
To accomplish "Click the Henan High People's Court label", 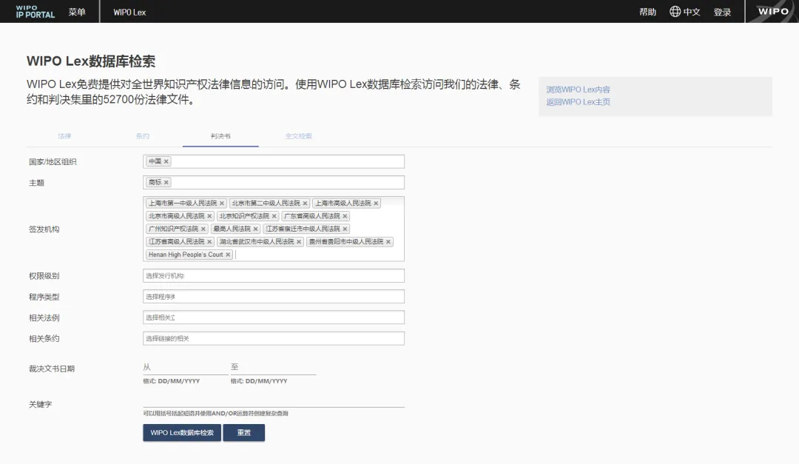I will (186, 255).
